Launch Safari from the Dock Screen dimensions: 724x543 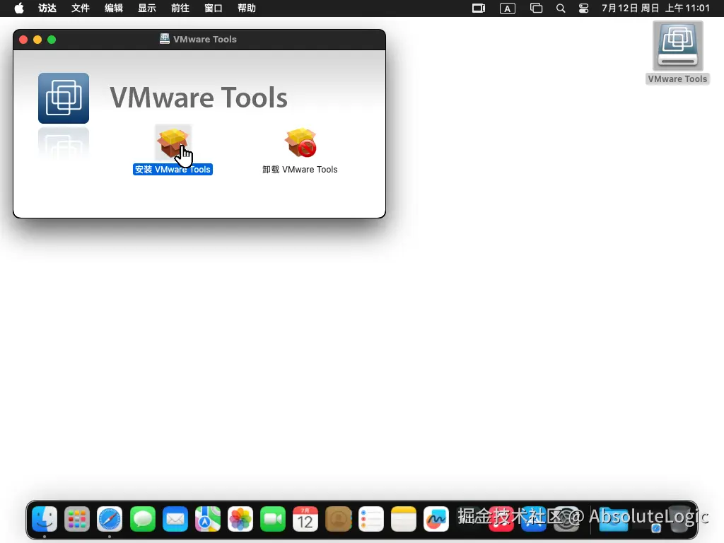tap(110, 519)
